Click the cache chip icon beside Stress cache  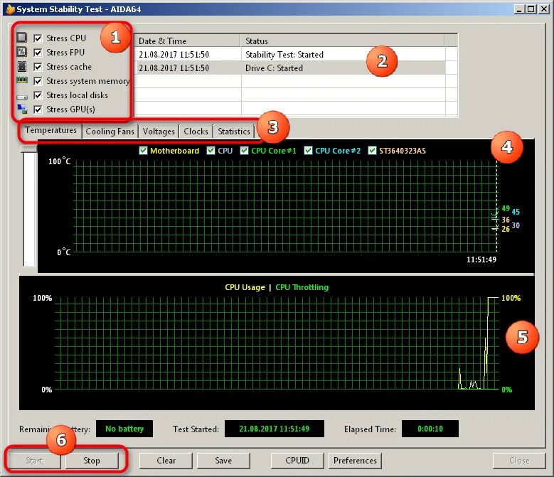coord(22,66)
